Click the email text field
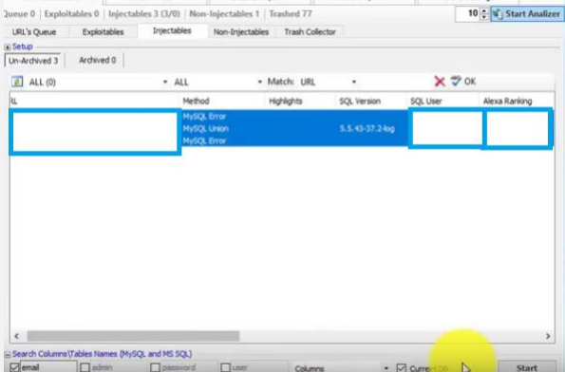This screenshot has height=372, width=565. [x=47, y=367]
